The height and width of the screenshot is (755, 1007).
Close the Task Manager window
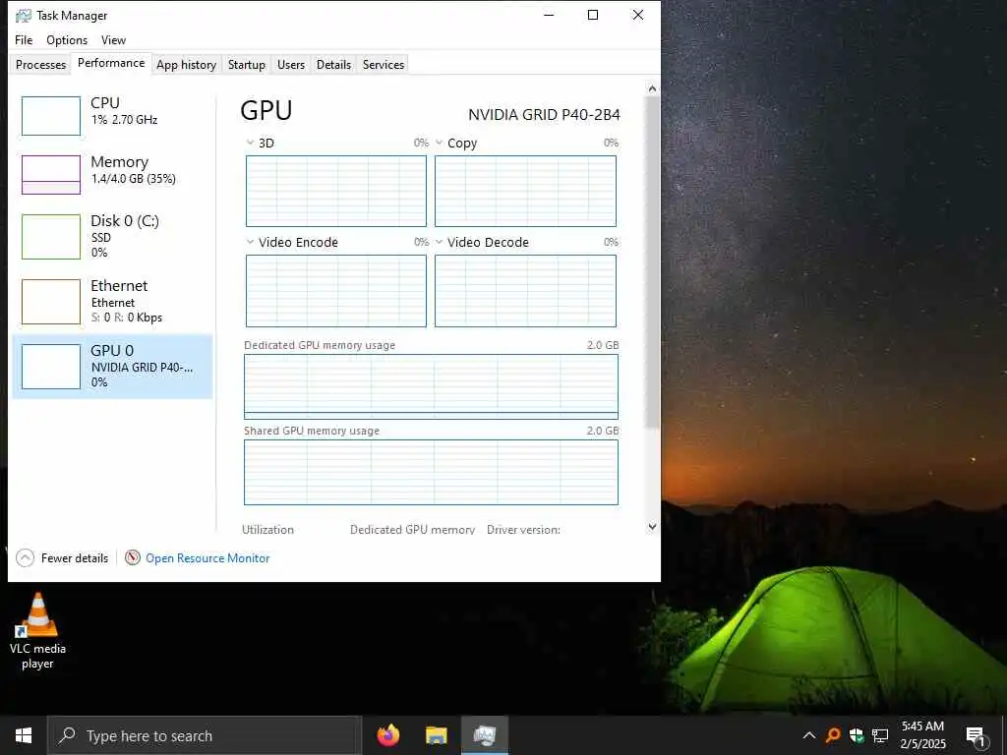point(637,15)
